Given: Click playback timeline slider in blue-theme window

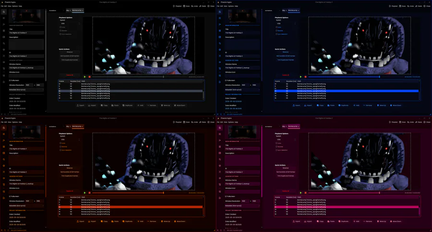Looking at the screenshot, I should (356, 77).
